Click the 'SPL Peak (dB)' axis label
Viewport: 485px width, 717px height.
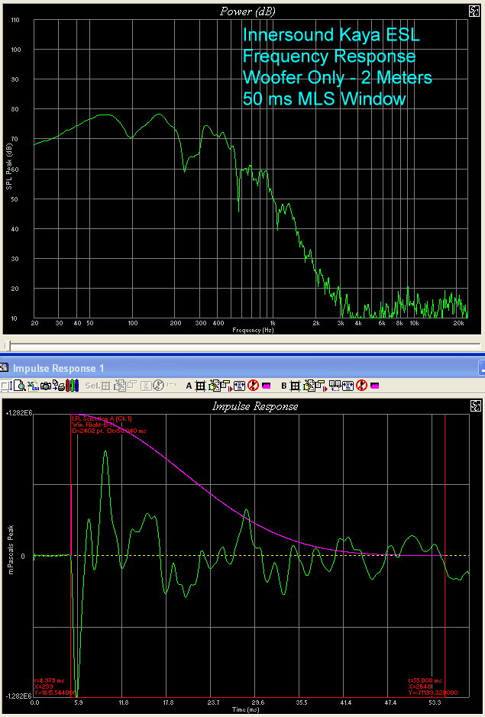coord(9,166)
